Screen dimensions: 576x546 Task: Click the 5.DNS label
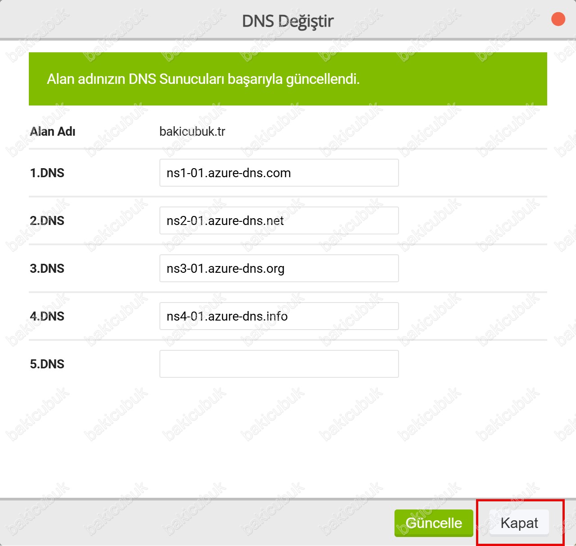coord(47,364)
